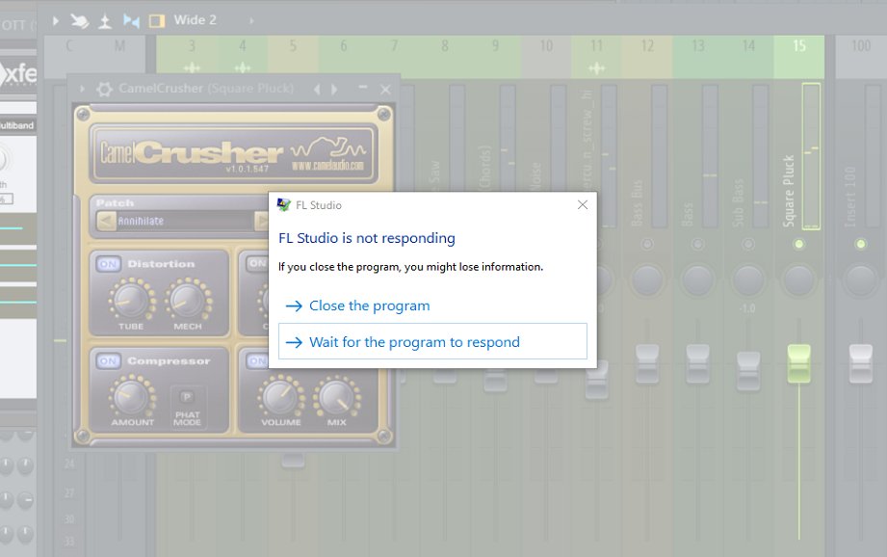Select mixer track 8 header
The height and width of the screenshot is (557, 887).
coord(445,57)
